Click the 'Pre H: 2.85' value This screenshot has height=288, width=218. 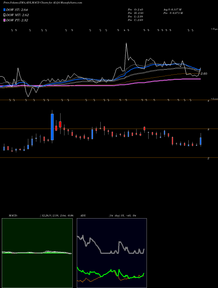(136, 13)
